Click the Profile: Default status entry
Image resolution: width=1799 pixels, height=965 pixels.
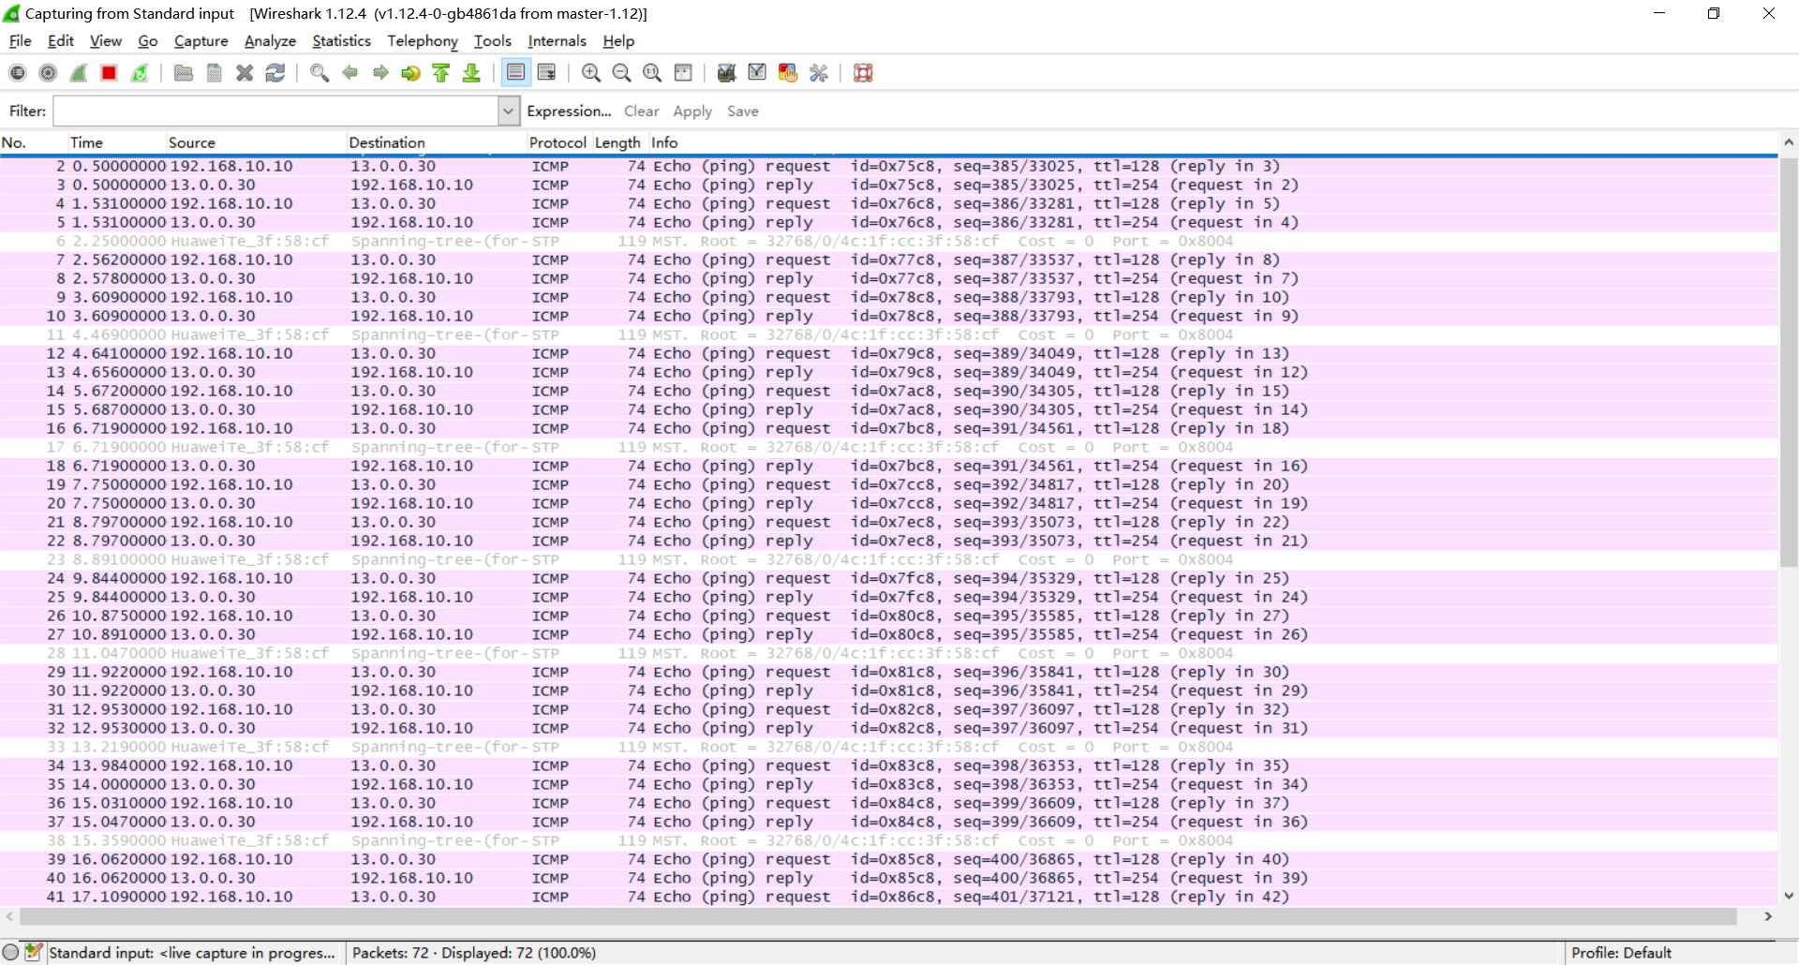(1621, 953)
